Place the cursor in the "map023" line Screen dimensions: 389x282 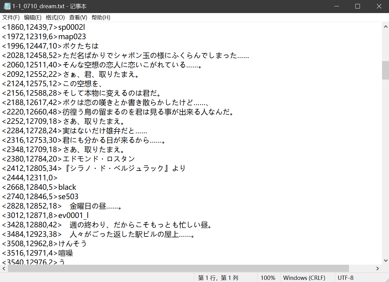(72, 37)
